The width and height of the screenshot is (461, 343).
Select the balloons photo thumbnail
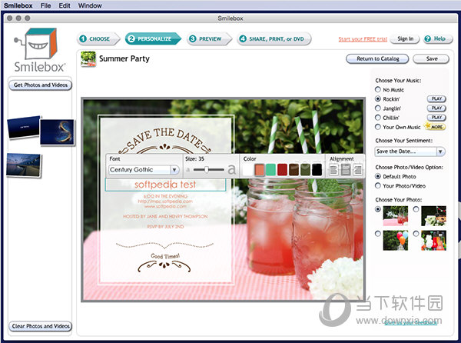(396, 241)
